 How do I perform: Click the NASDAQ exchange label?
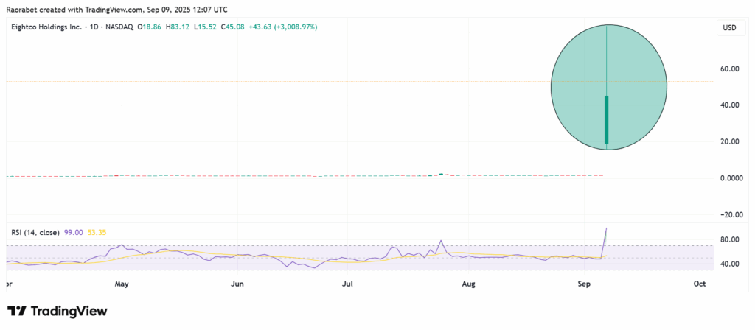coord(114,27)
